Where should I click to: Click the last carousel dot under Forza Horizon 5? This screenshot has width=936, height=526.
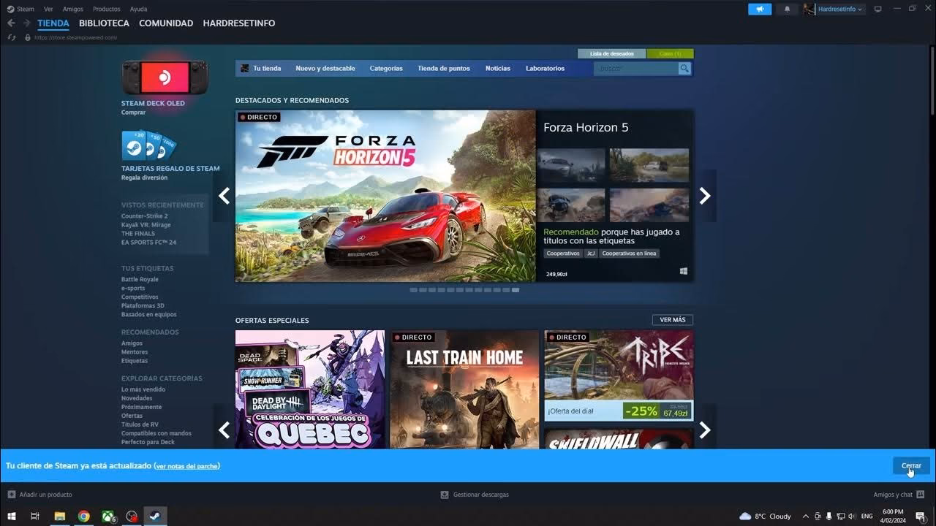click(x=516, y=290)
